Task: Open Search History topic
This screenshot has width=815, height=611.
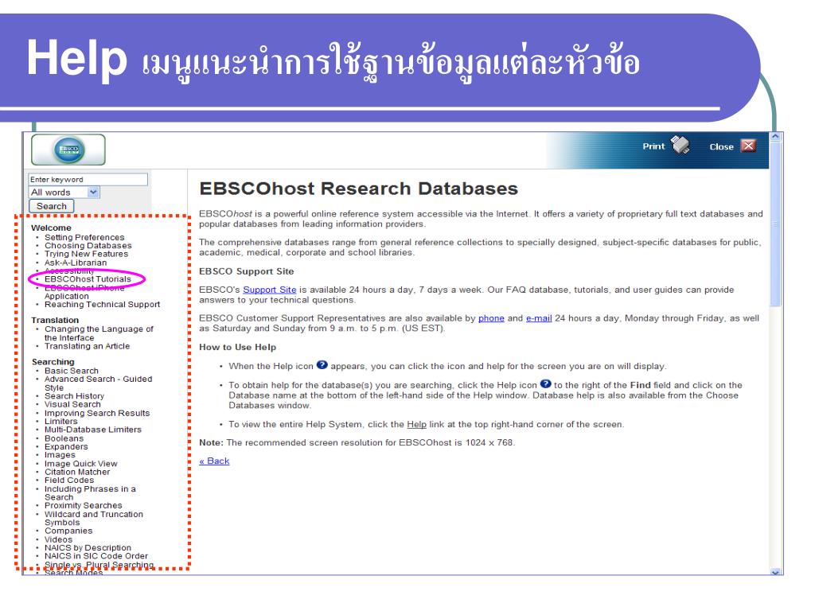Action: click(74, 396)
